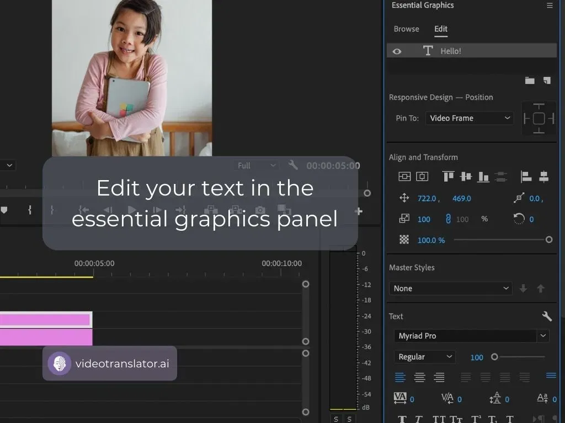The height and width of the screenshot is (423, 565).
Task: Open the monitor settings wrench icon
Action: (293, 165)
